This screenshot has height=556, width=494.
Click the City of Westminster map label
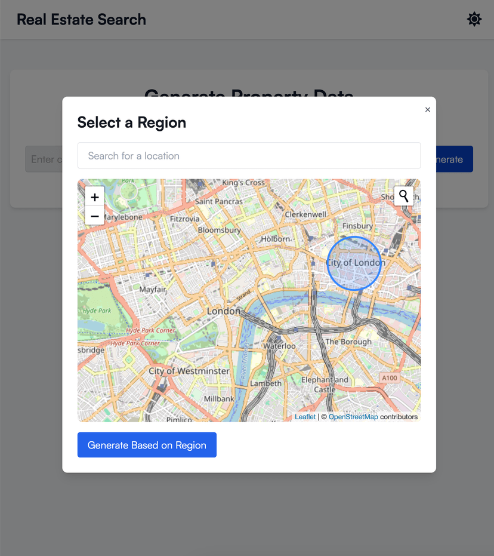pos(189,371)
